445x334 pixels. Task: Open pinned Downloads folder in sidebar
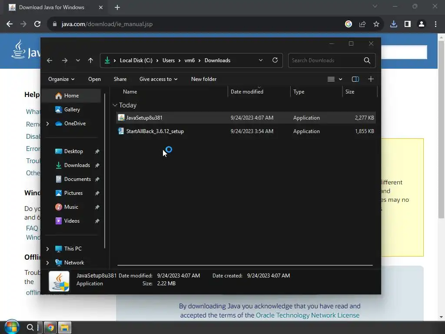coord(77,165)
